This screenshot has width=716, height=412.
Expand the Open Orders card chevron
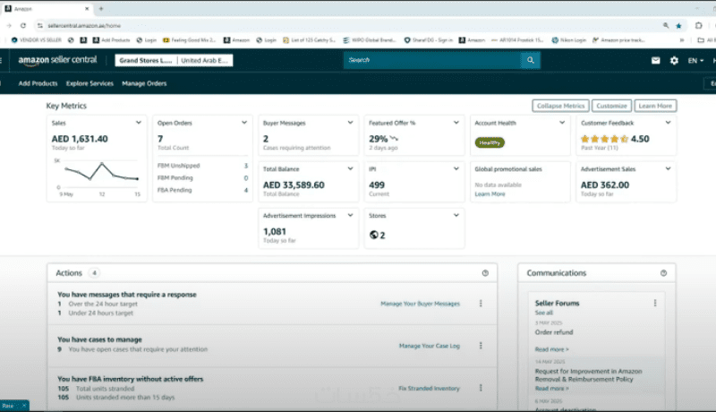click(244, 123)
